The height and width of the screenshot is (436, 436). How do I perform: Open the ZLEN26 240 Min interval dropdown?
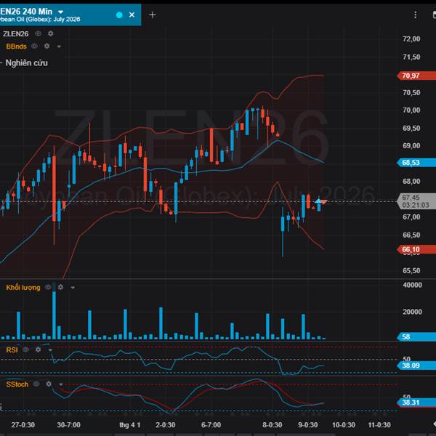coord(60,12)
